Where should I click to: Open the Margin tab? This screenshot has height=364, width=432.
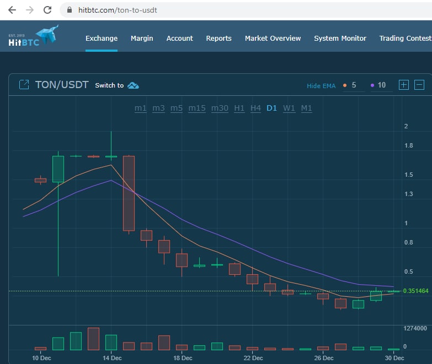[142, 38]
